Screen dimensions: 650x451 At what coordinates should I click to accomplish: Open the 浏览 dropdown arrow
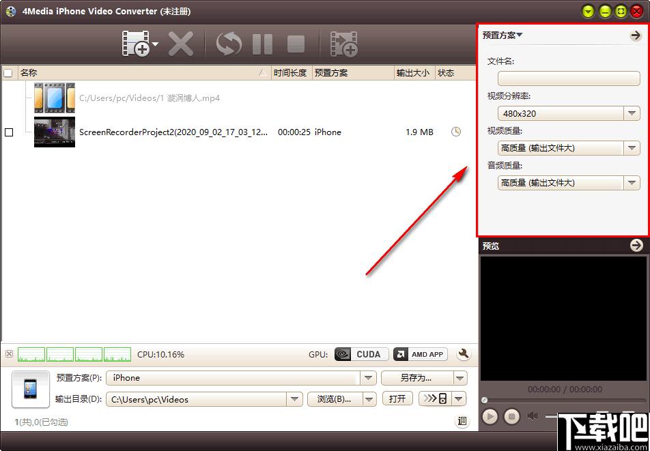click(x=369, y=399)
